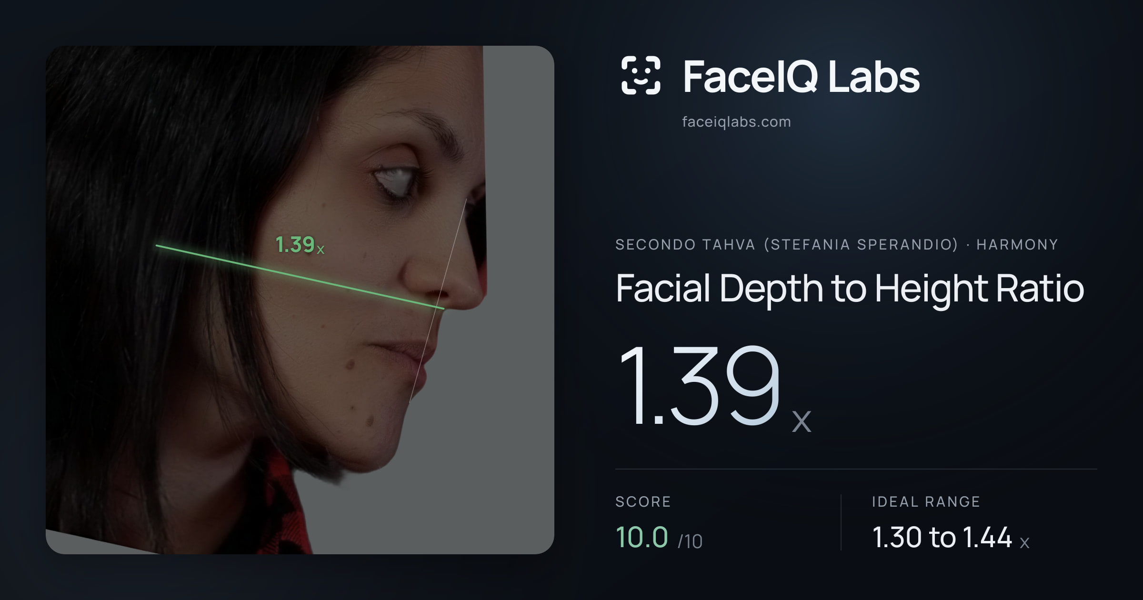1143x600 pixels.
Task: Click the side-profile face photo
Action: (x=300, y=300)
